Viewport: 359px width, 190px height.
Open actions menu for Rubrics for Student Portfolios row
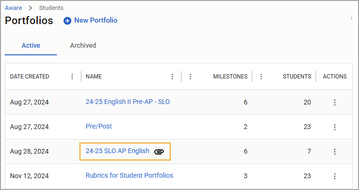pyautogui.click(x=335, y=176)
